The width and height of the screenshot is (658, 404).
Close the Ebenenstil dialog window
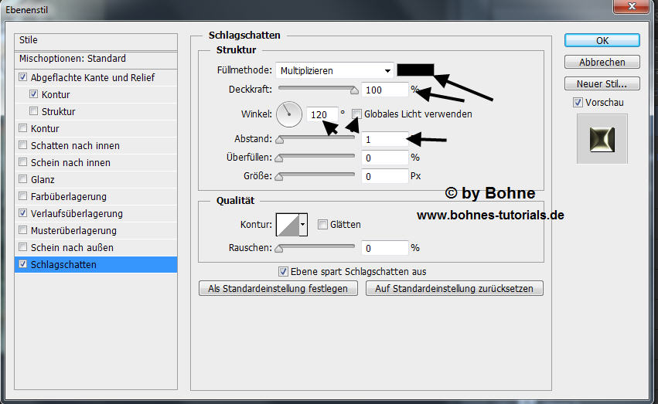coord(632,8)
